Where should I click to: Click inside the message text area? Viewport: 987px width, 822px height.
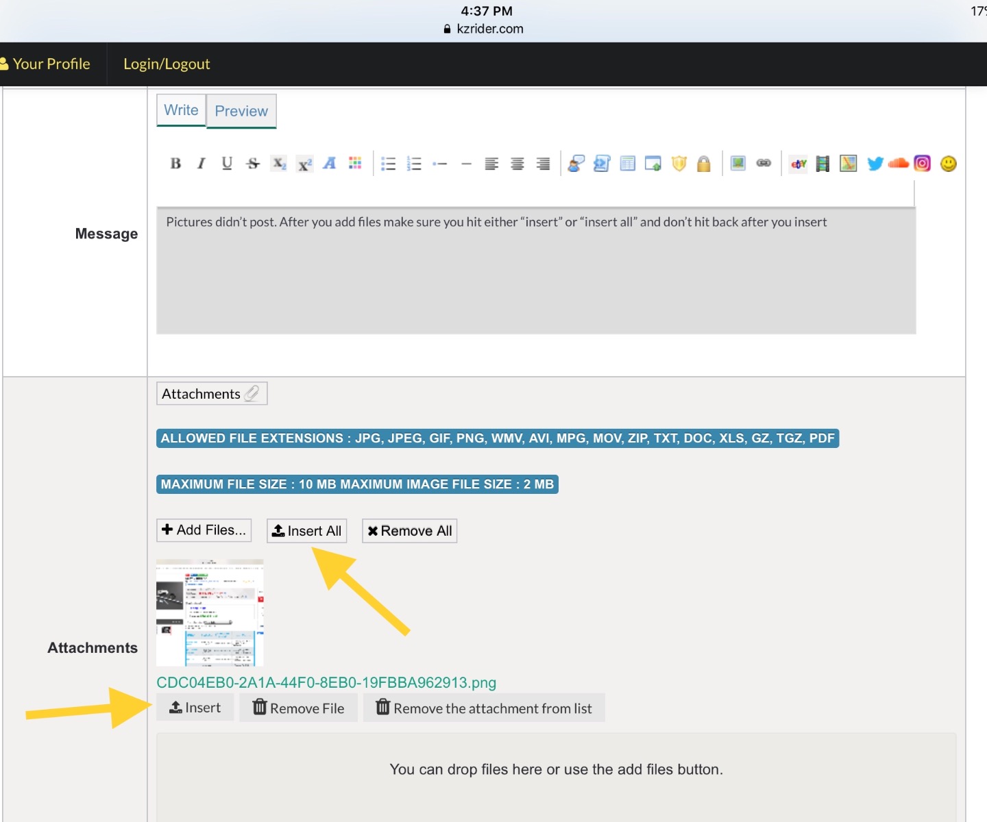tap(535, 274)
